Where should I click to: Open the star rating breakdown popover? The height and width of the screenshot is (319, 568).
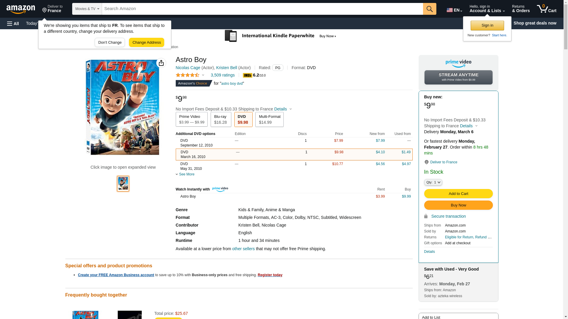[190, 75]
